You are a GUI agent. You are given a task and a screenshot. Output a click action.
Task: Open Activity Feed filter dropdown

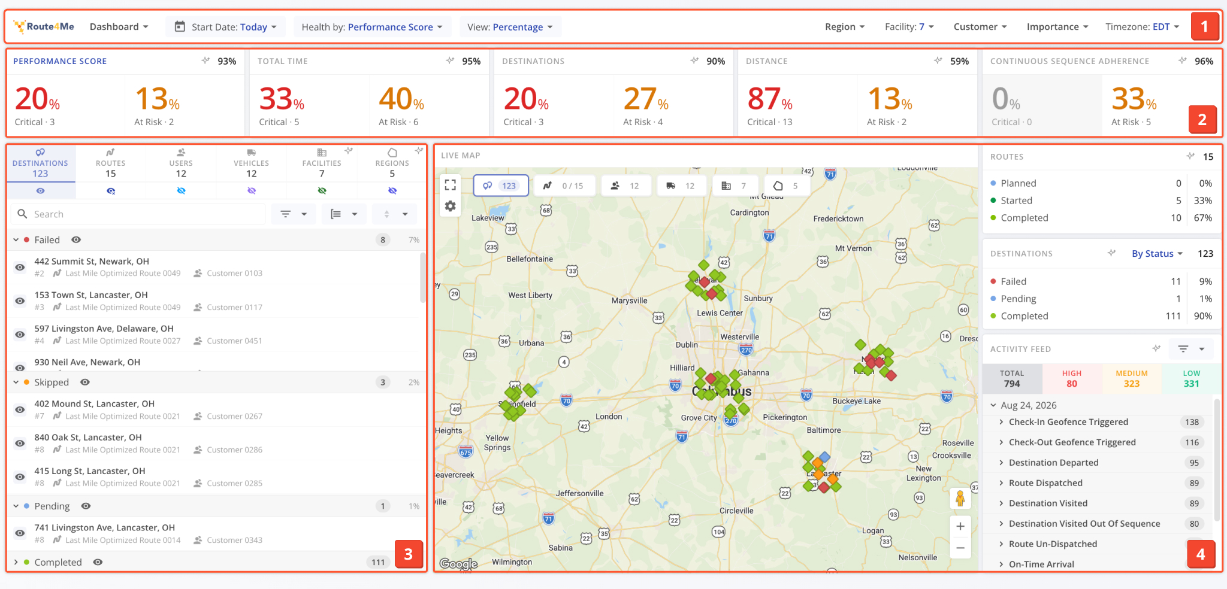tap(1191, 348)
